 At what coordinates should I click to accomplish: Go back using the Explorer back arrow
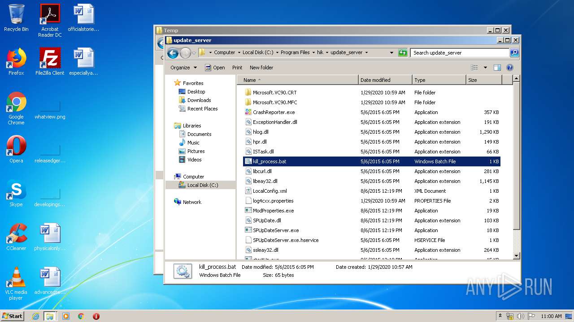coord(173,53)
